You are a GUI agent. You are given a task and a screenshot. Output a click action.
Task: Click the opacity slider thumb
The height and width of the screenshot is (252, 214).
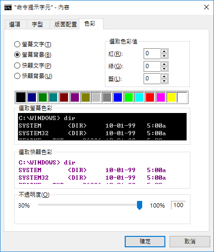(139, 205)
